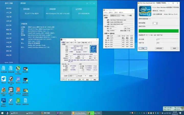Switch to the 关于 tab in CPU-Z
Screen dimensions: 184x115
tap(89, 42)
